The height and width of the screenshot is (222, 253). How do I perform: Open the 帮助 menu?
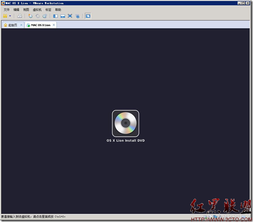click(x=58, y=10)
